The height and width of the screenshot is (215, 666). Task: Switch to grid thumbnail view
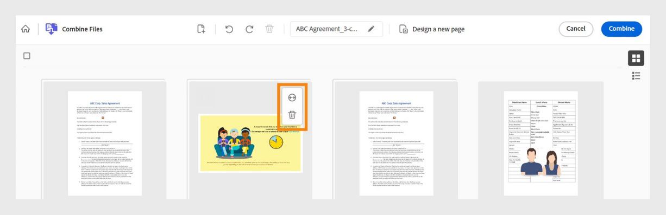point(636,58)
